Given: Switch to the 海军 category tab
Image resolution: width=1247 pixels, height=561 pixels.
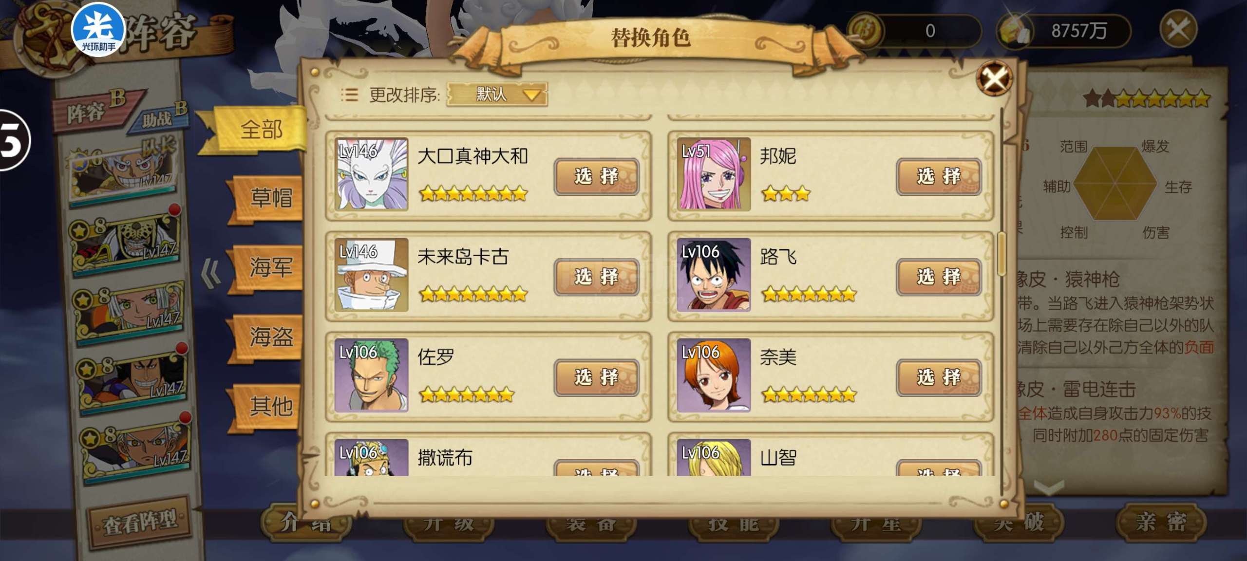Looking at the screenshot, I should point(271,267).
